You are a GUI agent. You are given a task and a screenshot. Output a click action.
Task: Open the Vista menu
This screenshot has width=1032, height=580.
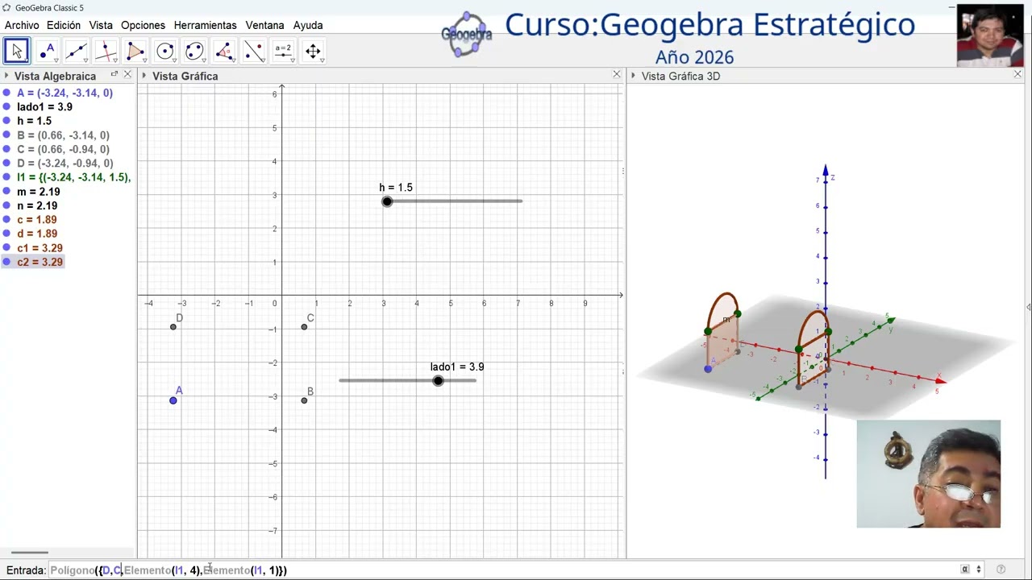point(101,25)
